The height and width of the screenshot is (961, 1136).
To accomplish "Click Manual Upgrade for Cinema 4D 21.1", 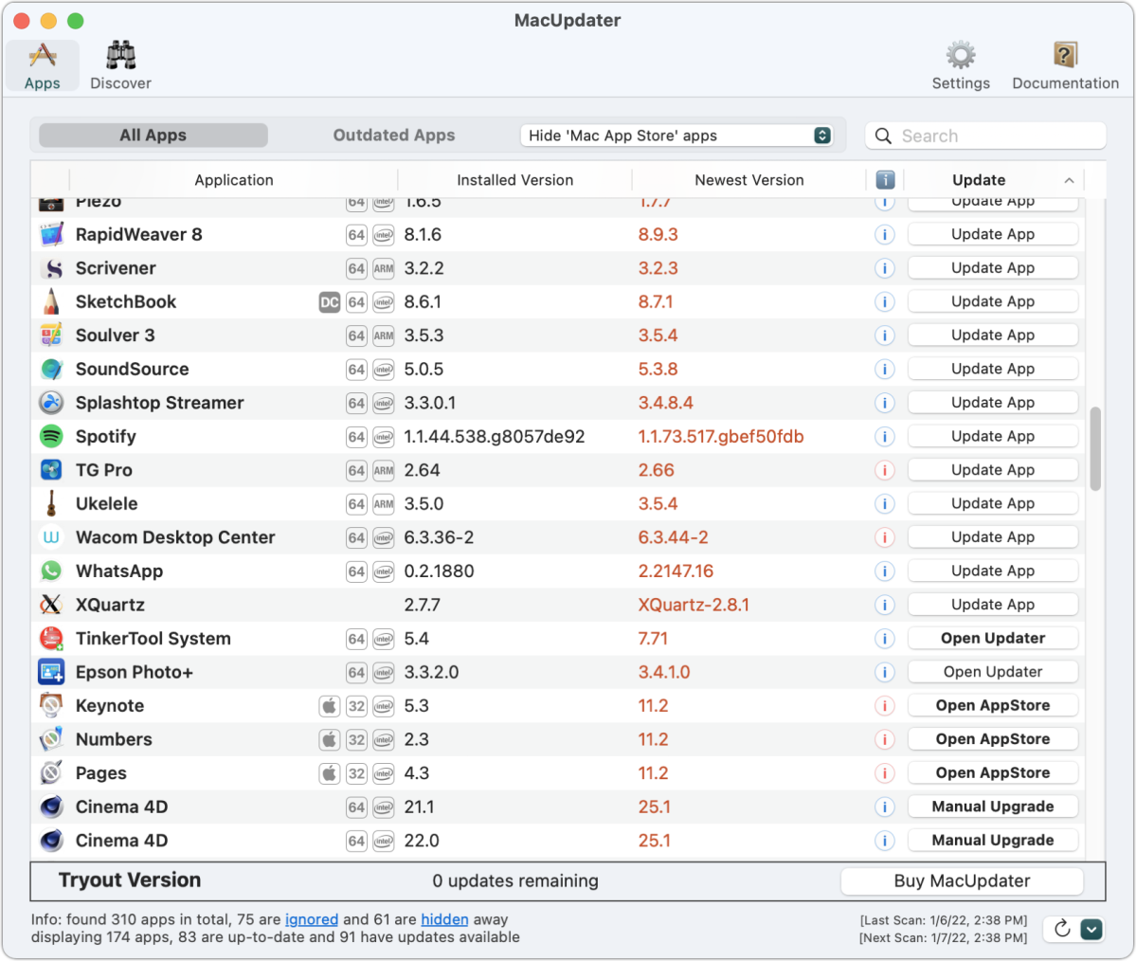I will [992, 807].
